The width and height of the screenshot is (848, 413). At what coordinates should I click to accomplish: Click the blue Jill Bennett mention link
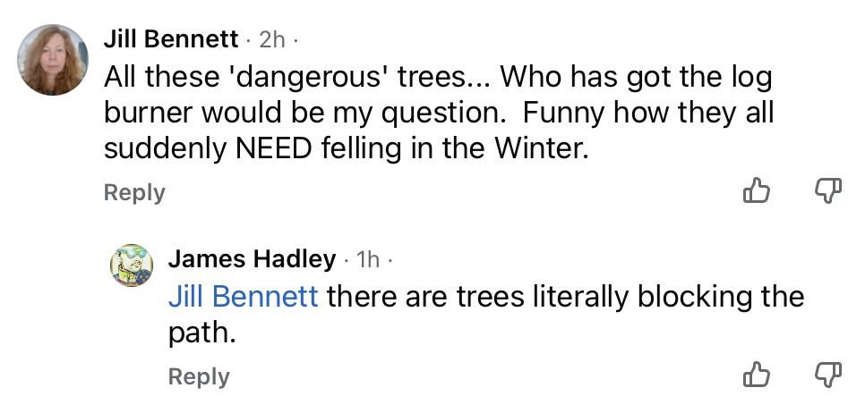click(x=243, y=296)
